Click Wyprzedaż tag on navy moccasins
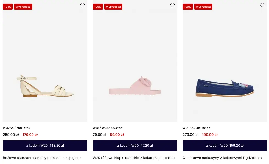Image resolution: width=269 pixels, height=164 pixels. 203,7
